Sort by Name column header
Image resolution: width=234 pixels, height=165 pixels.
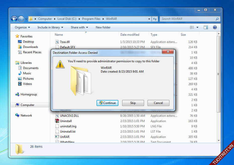59,35
